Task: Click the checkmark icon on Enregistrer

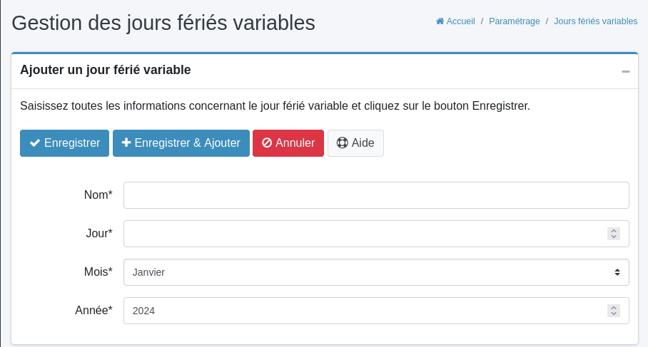Action: pyautogui.click(x=35, y=143)
